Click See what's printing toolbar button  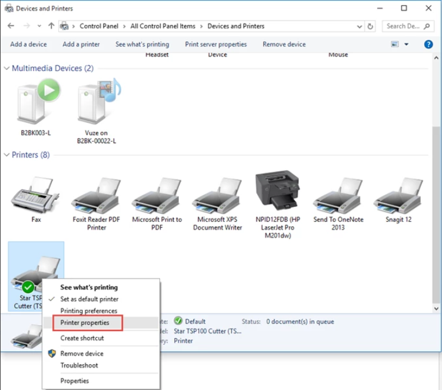click(x=142, y=44)
